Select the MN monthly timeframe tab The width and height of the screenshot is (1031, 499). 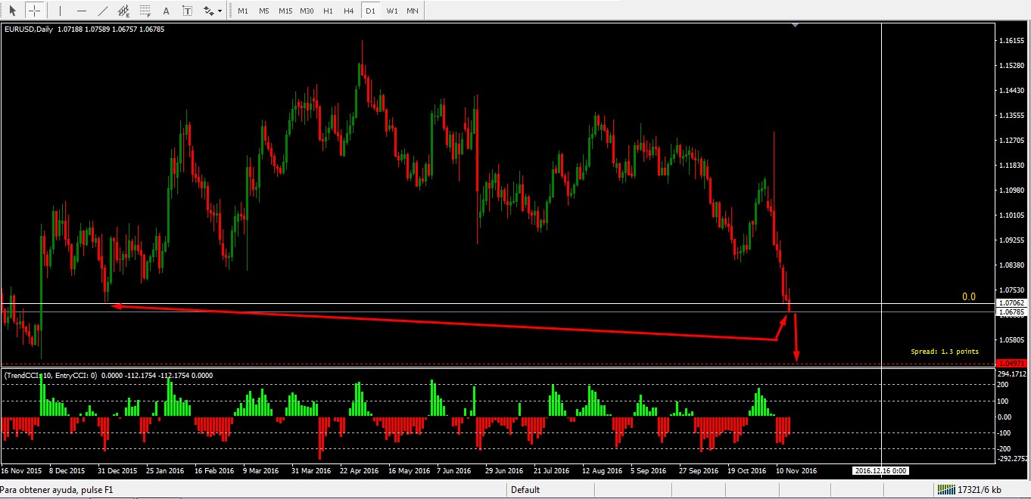pos(412,10)
